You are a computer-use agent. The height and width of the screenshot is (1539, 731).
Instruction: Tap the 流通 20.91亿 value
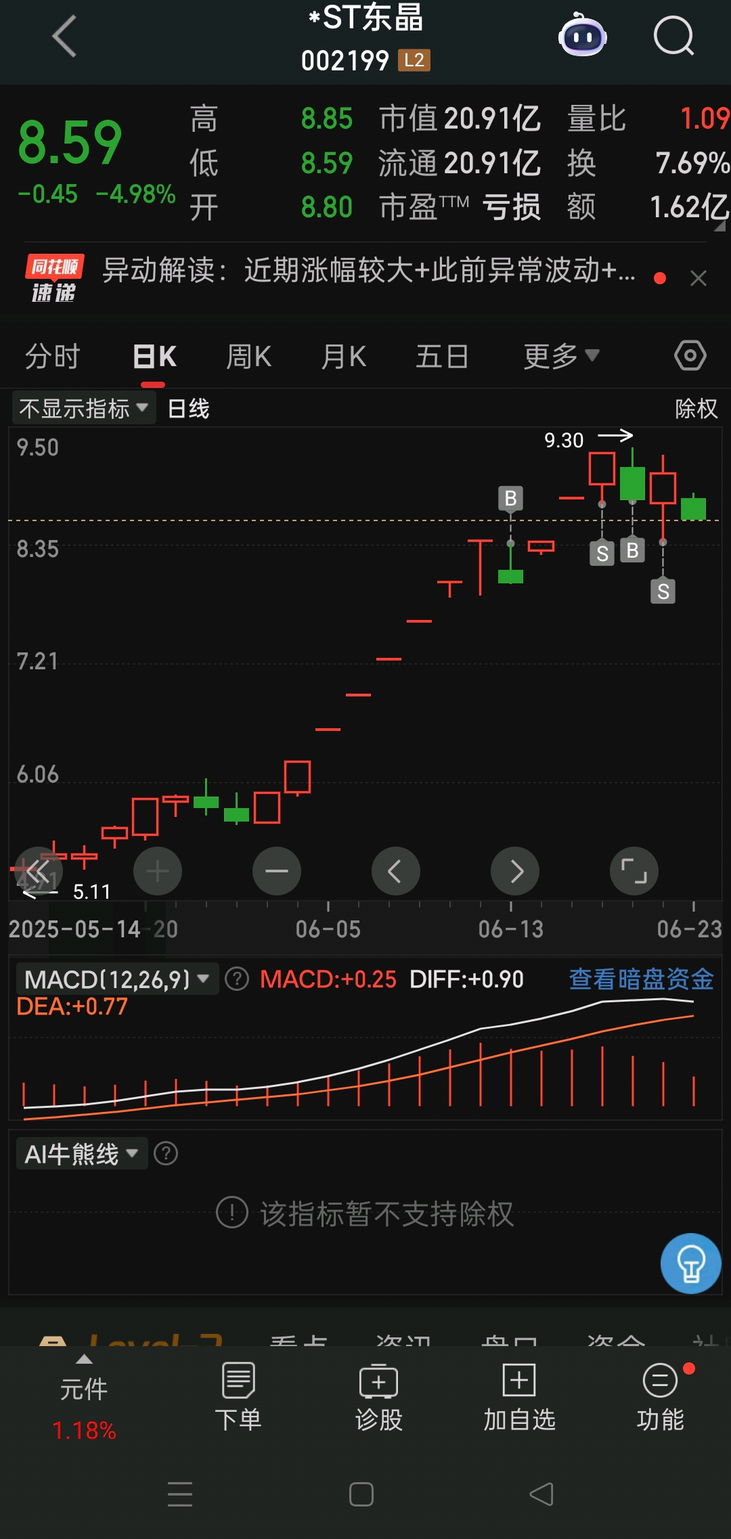coord(460,162)
